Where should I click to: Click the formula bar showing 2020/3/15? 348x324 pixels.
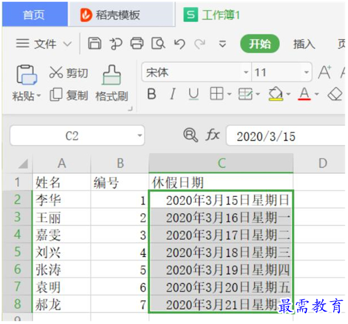286,135
